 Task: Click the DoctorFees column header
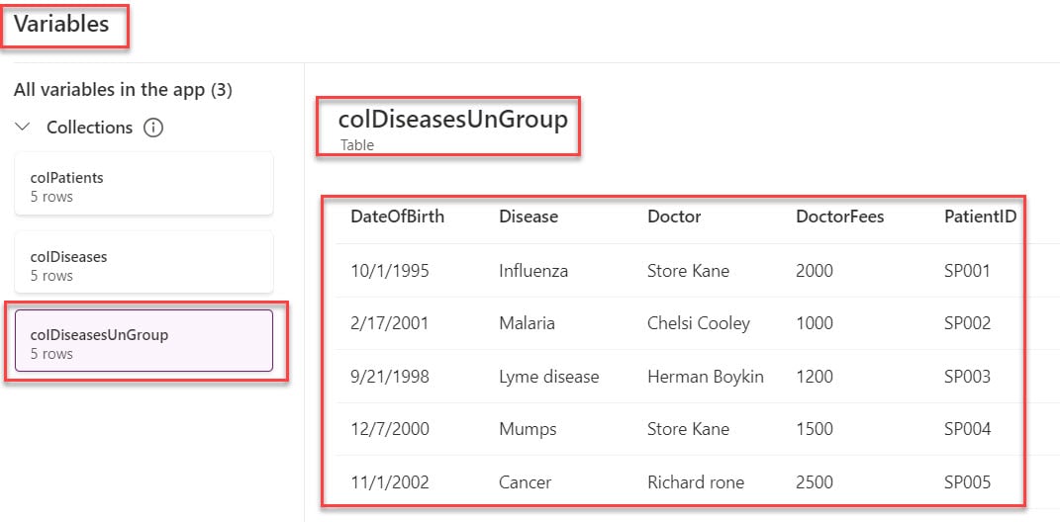click(x=839, y=217)
